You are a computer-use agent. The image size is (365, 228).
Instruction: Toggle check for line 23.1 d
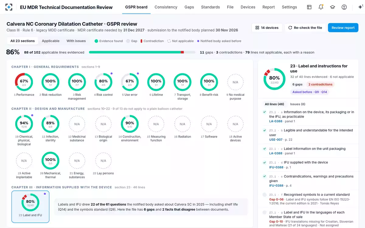265,163
